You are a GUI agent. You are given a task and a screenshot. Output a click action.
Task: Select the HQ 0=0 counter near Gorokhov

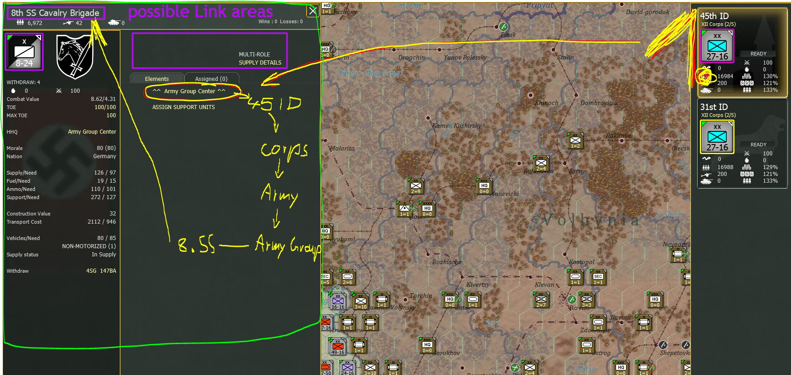pos(427,345)
